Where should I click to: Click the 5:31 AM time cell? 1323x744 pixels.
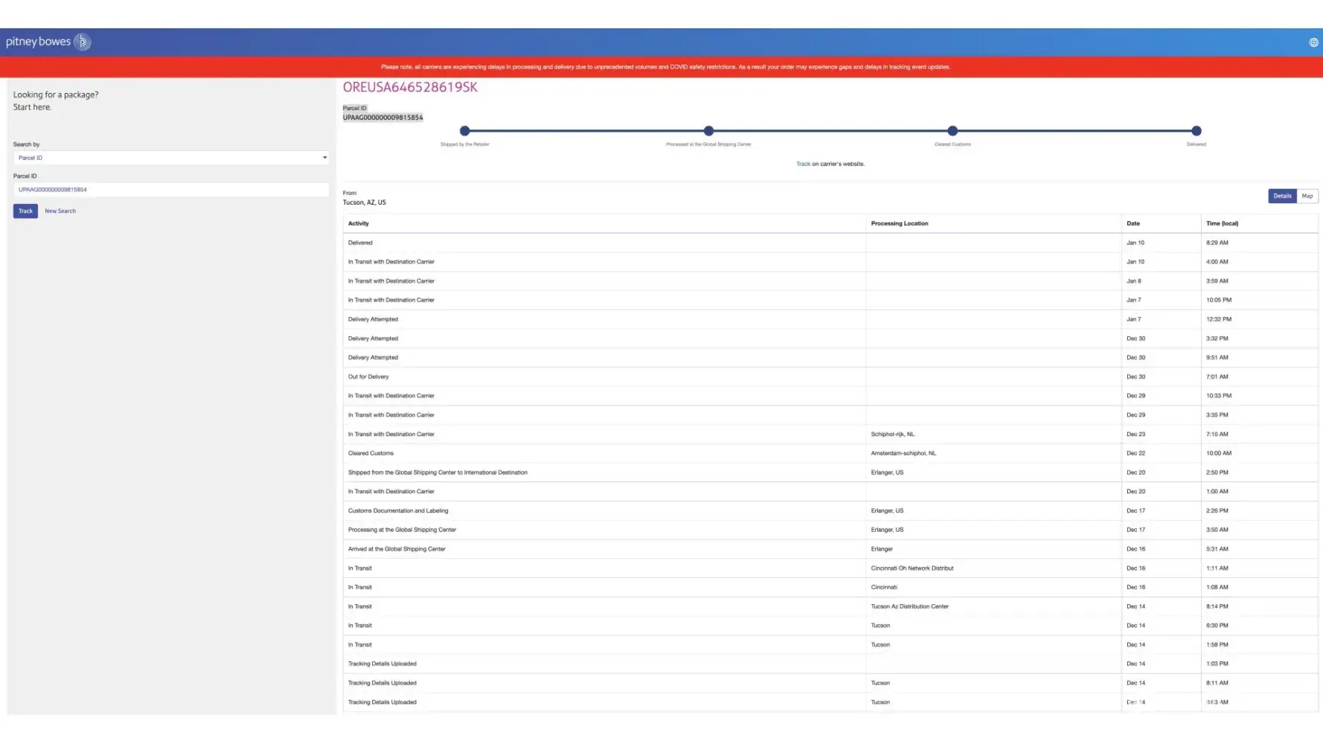pos(1217,549)
